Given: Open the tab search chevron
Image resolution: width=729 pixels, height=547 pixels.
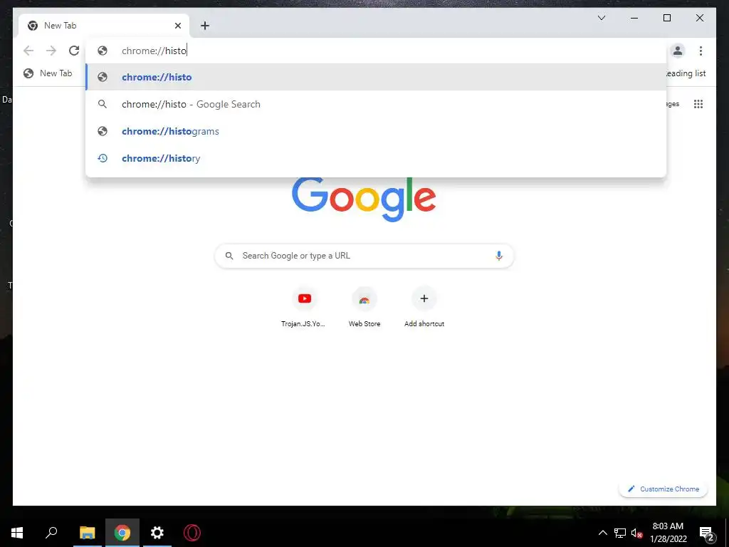Looking at the screenshot, I should coord(601,18).
